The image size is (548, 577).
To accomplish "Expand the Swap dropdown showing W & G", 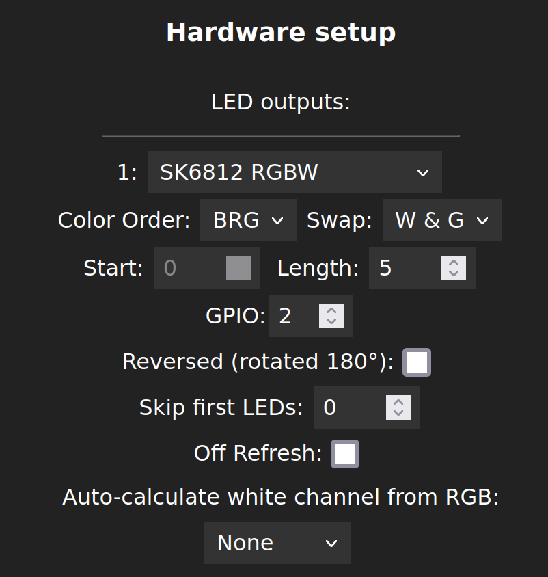I will pos(441,220).
